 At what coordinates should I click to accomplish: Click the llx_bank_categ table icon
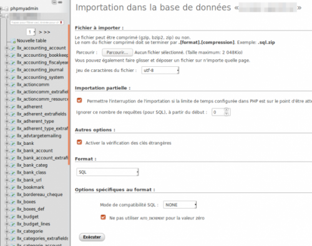point(13,165)
